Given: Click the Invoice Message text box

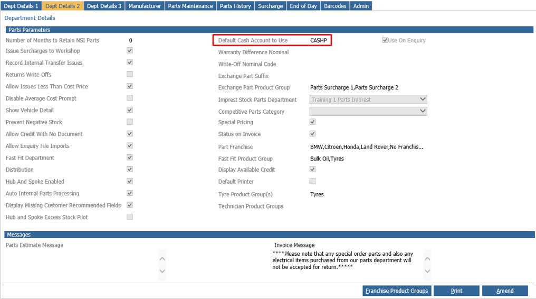Looking at the screenshot, I should [x=347, y=264].
